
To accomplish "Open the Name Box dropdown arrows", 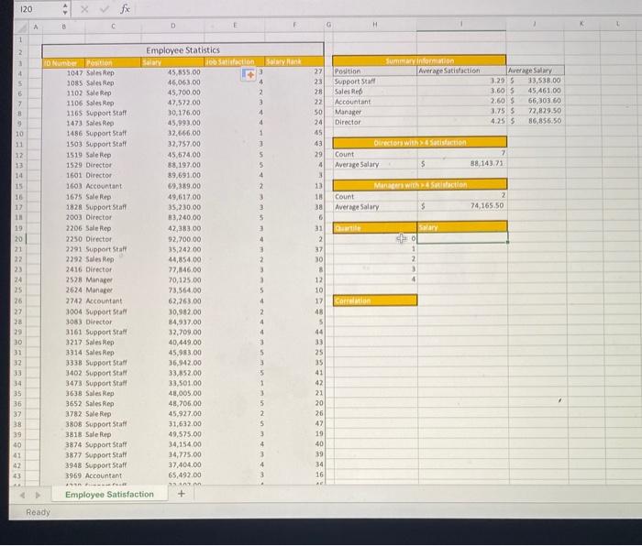I will (65, 8).
